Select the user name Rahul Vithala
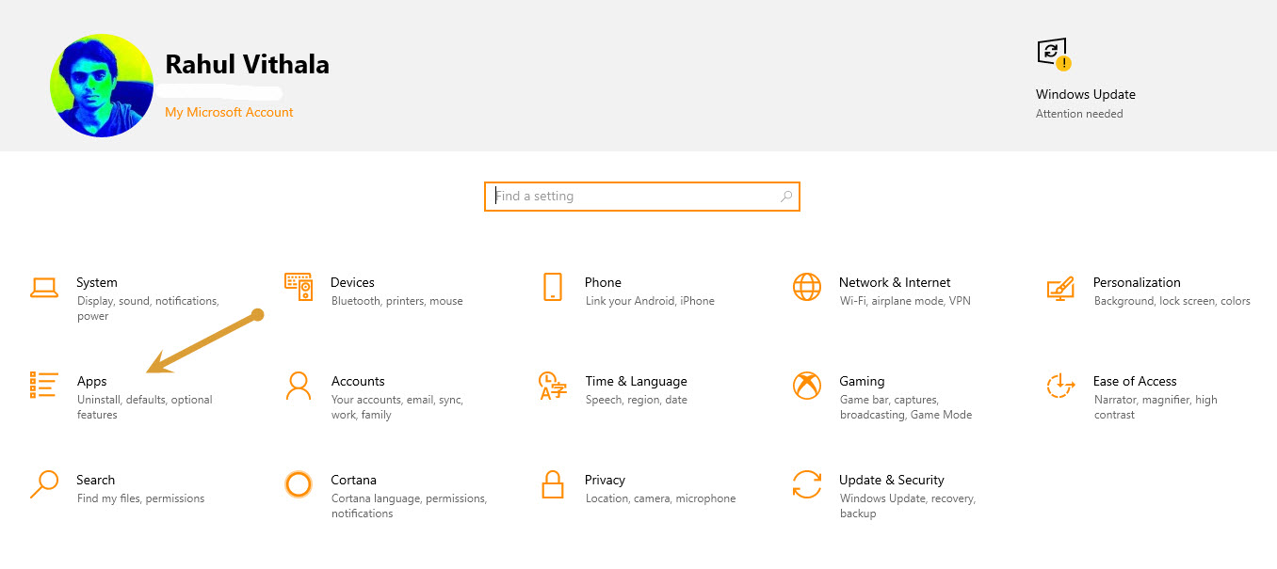The width and height of the screenshot is (1277, 569). click(247, 64)
